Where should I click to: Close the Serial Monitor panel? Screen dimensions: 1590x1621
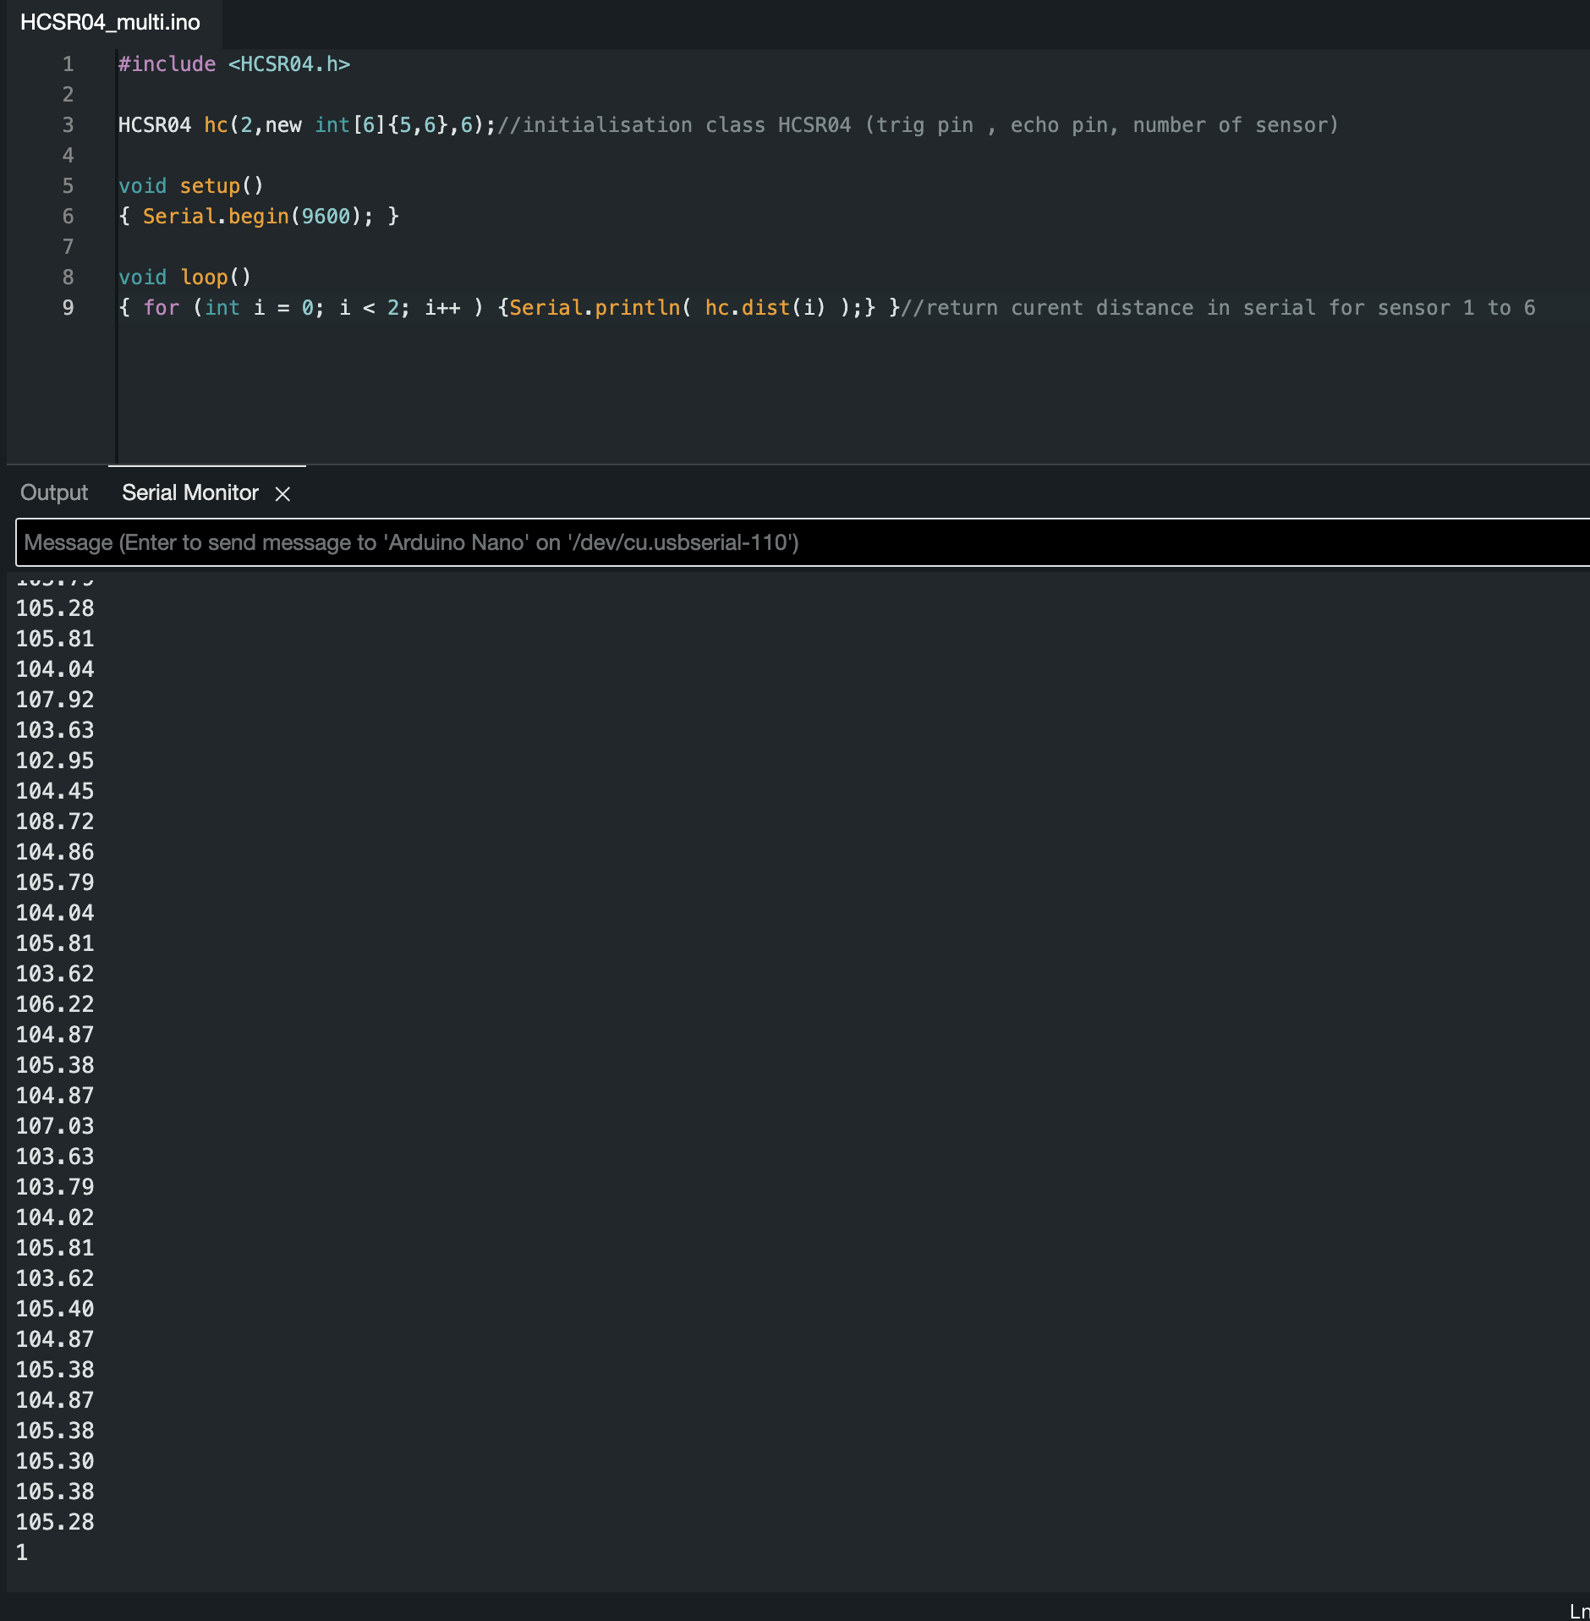pos(282,493)
